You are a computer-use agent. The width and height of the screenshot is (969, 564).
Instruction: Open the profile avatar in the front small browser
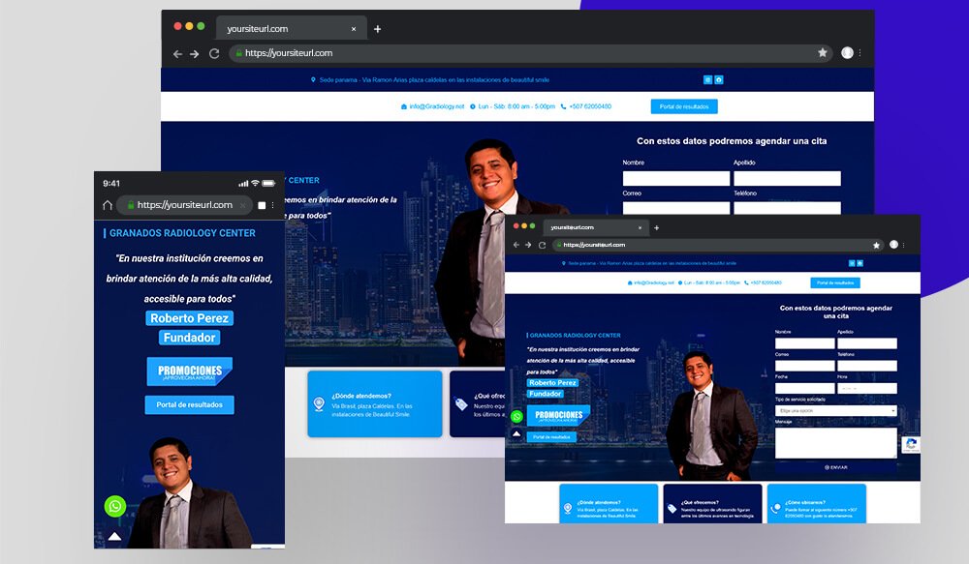pyautogui.click(x=893, y=245)
